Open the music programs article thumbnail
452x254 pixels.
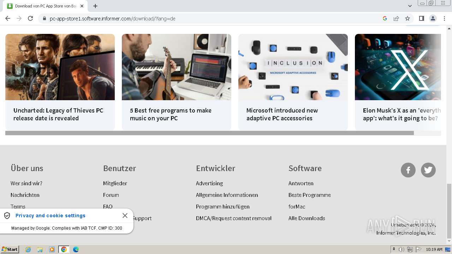click(177, 67)
